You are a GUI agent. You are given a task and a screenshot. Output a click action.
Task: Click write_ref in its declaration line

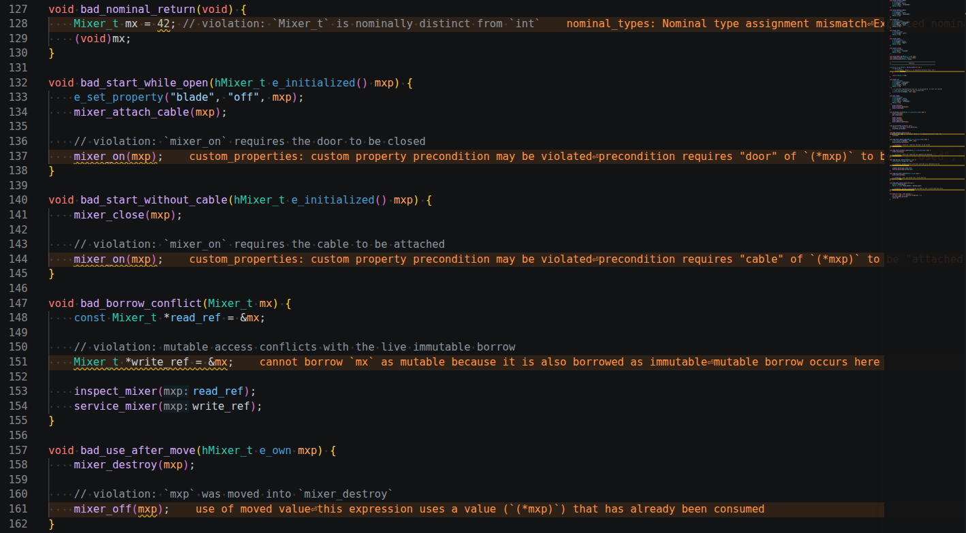click(x=160, y=362)
